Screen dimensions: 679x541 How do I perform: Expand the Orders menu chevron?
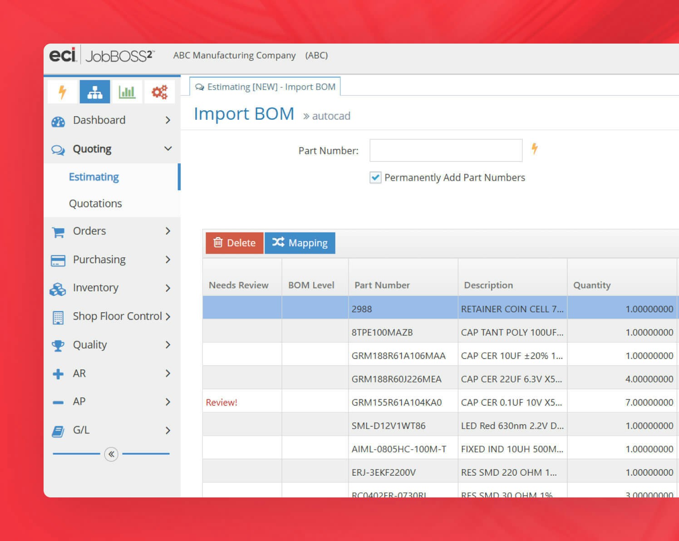tap(168, 231)
